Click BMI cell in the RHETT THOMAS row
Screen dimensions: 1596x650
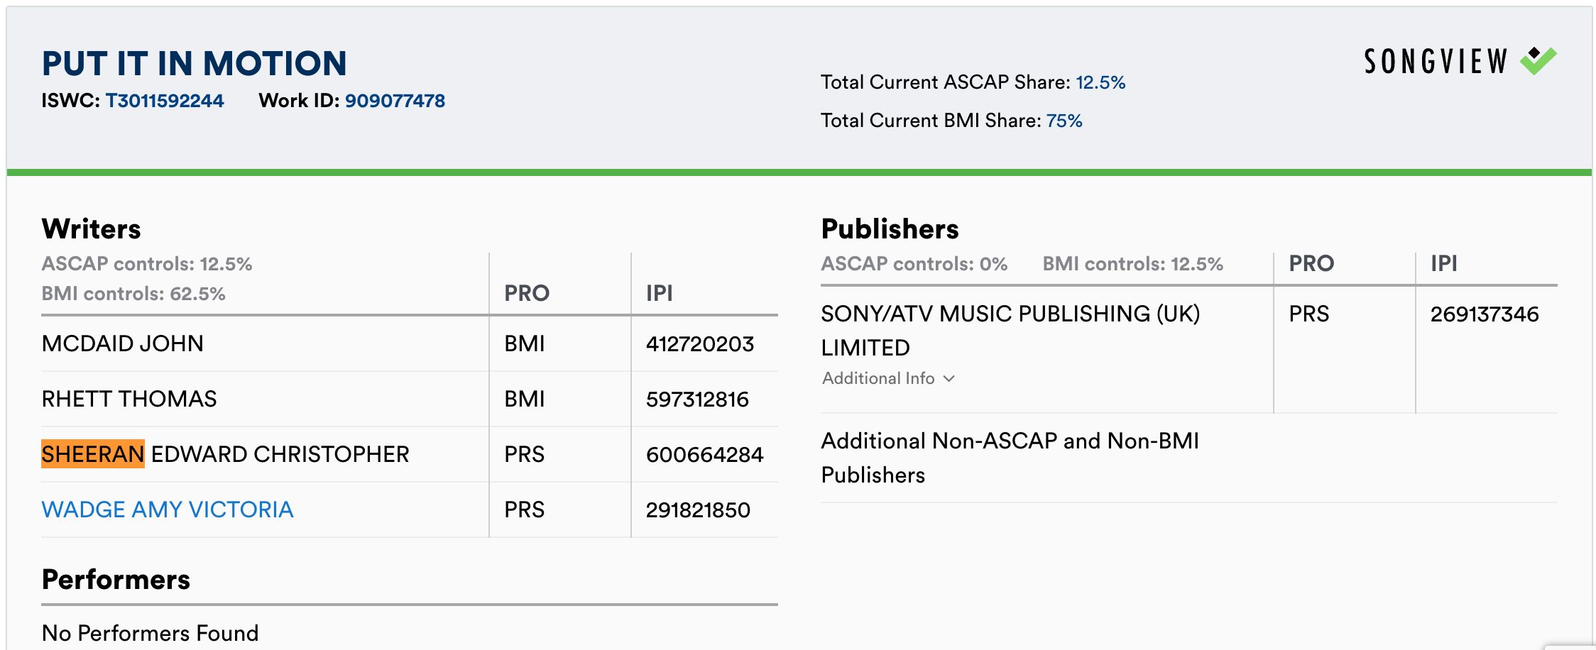[525, 400]
